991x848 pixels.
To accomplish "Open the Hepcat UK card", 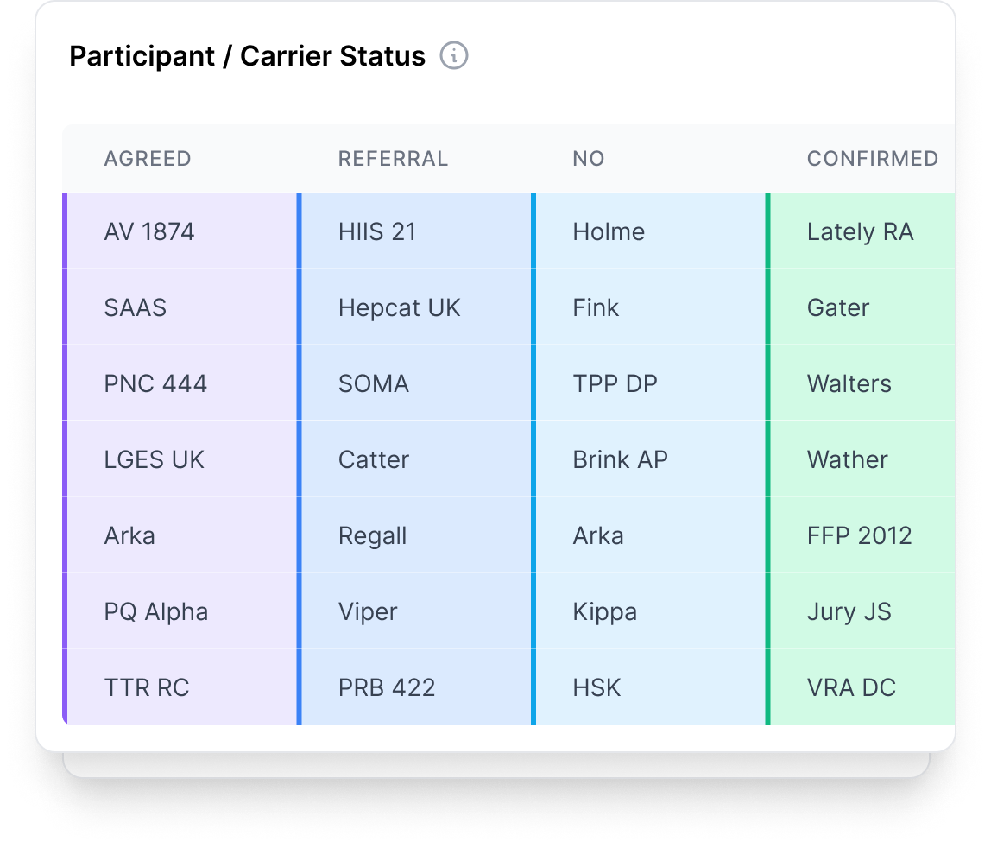I will coord(397,307).
